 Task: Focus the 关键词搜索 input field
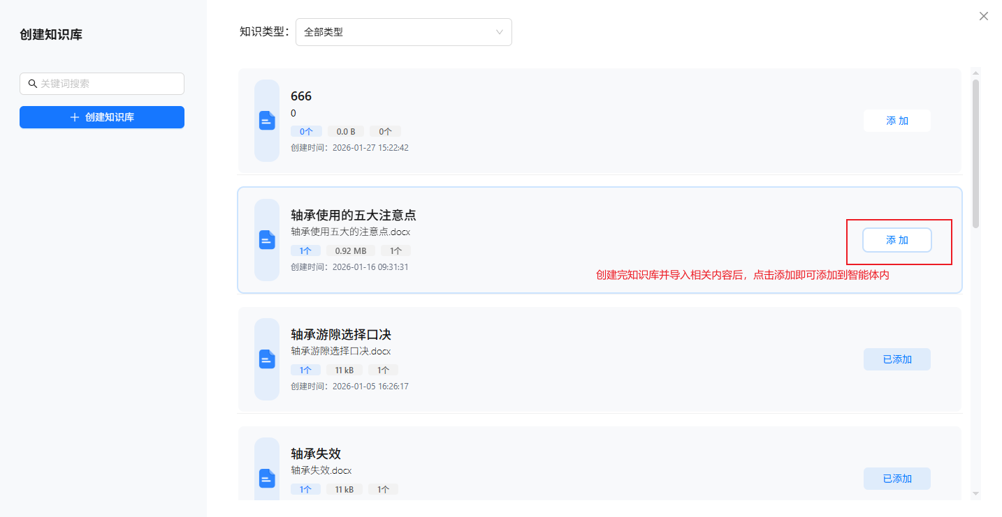coord(108,84)
